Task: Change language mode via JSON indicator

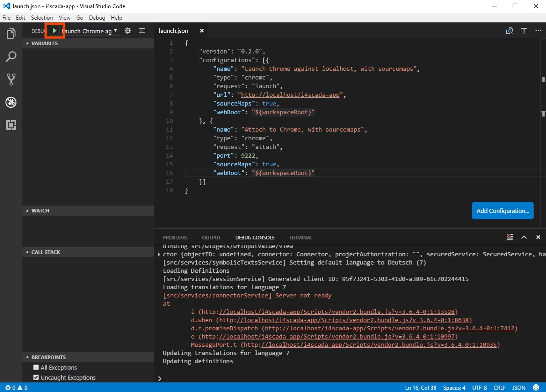Action: (519, 387)
